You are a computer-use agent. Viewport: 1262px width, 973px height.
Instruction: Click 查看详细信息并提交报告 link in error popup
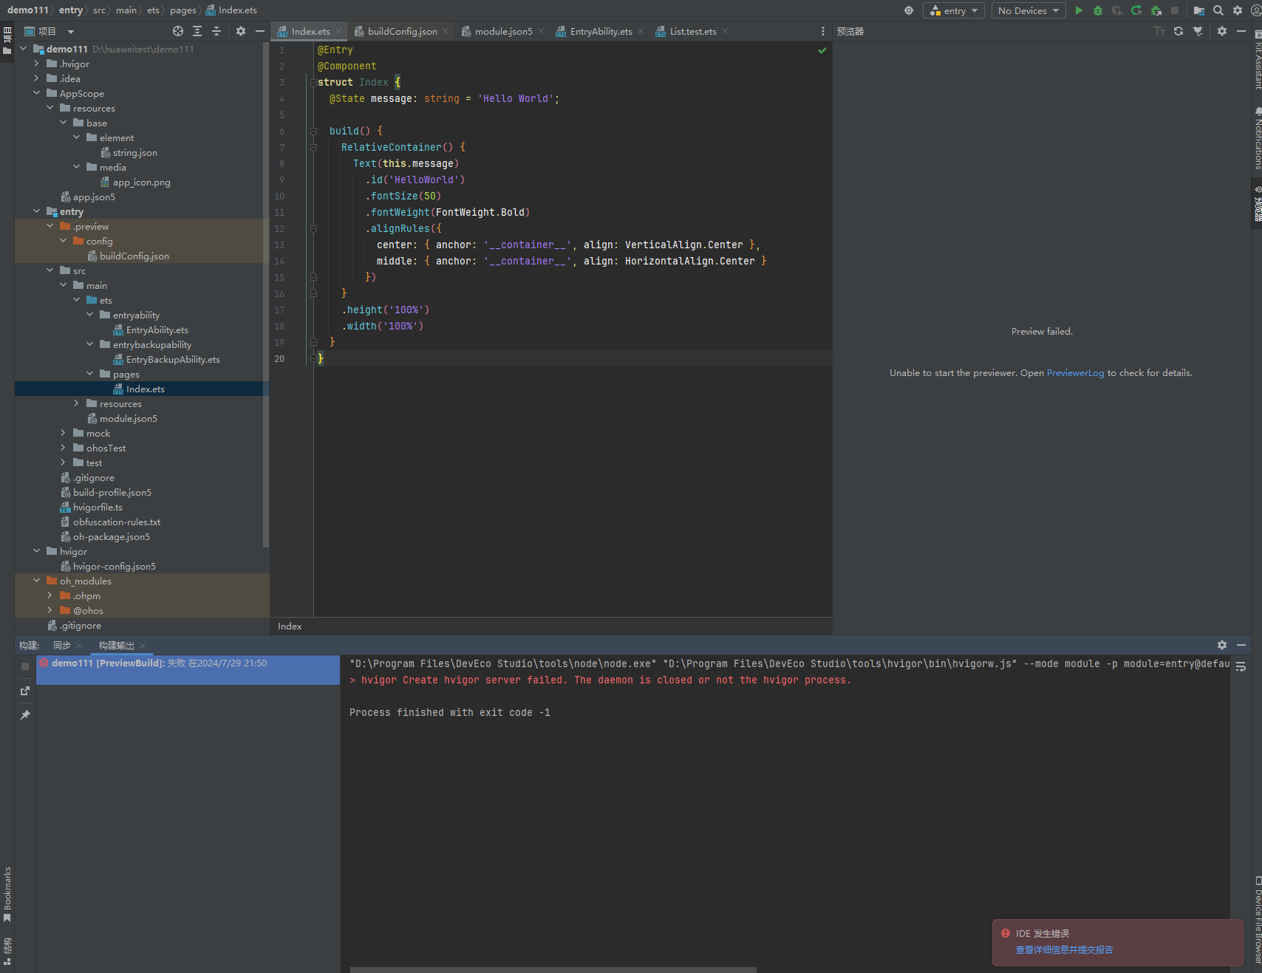[1064, 950]
